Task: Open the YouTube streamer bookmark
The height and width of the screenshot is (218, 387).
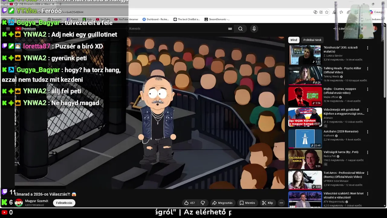Action: coord(126,19)
